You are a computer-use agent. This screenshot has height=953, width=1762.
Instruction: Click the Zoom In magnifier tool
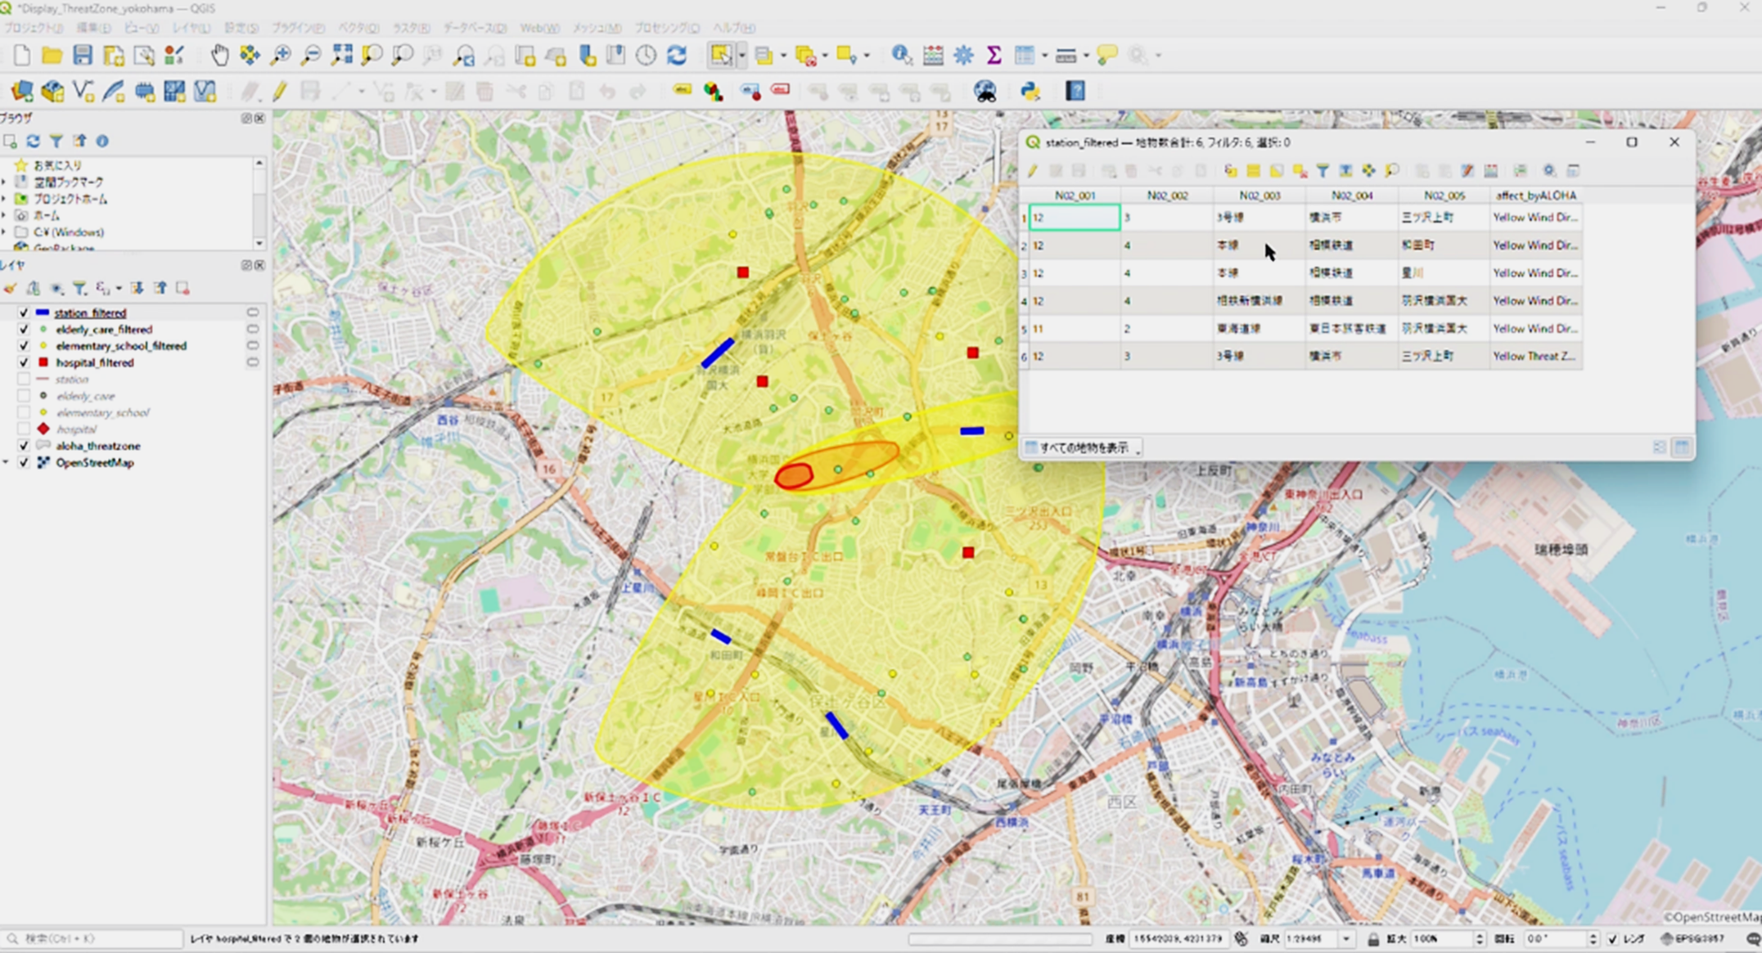tap(281, 55)
